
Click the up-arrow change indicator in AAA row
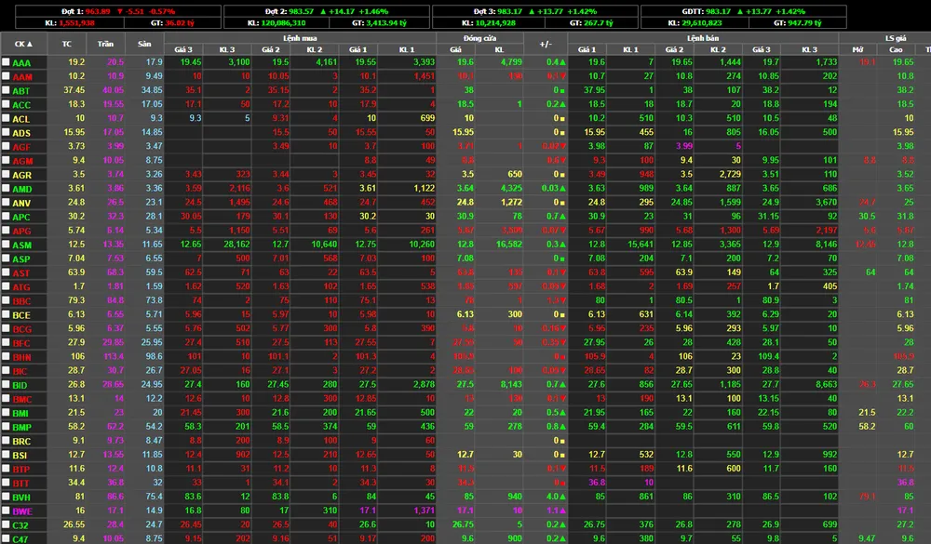(562, 62)
